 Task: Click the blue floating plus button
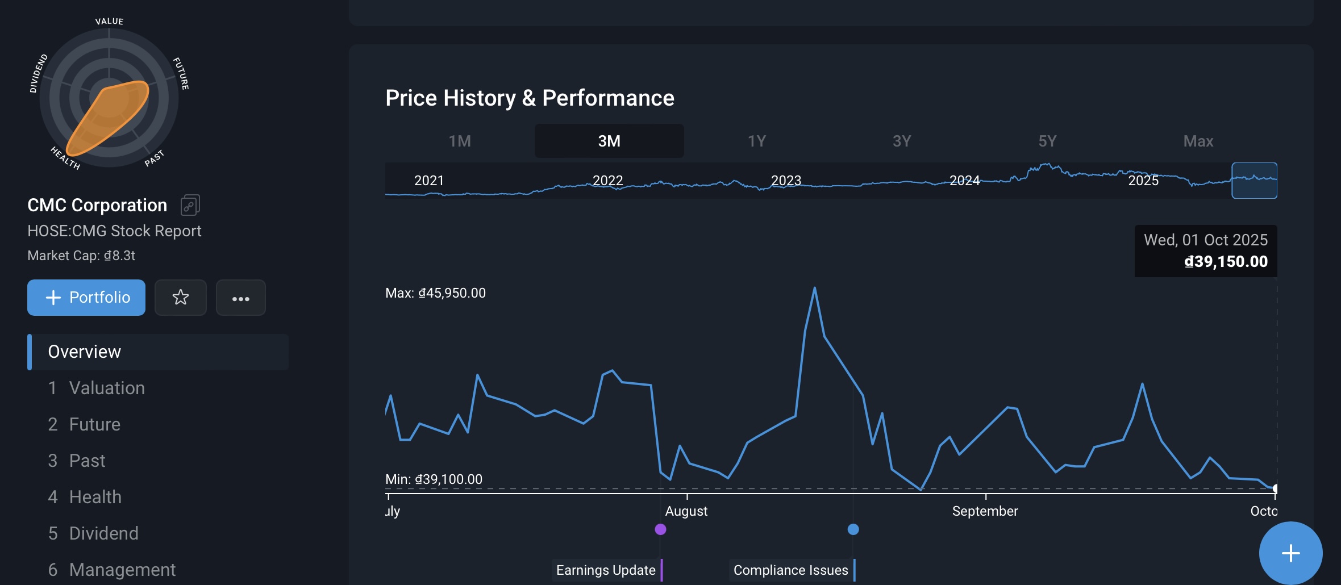click(x=1290, y=553)
